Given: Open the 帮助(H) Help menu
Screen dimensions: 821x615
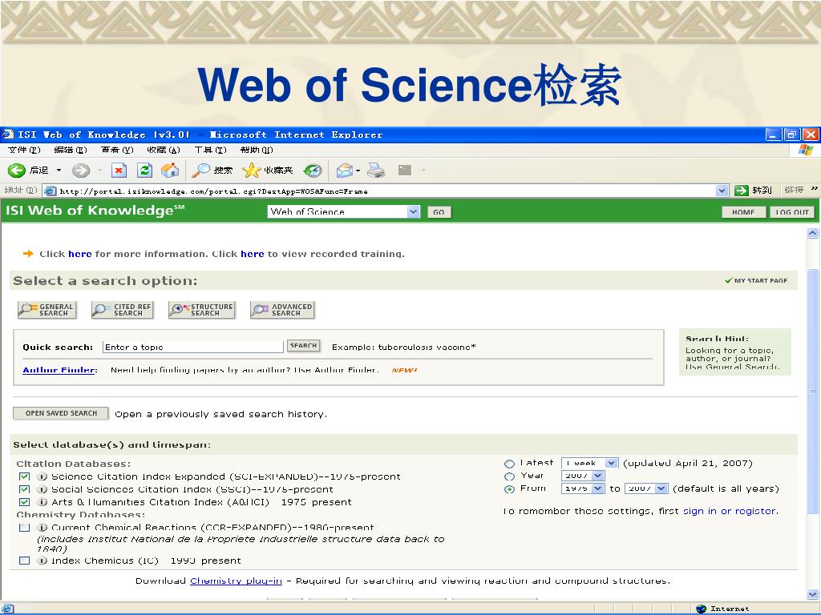Looking at the screenshot, I should tap(257, 150).
